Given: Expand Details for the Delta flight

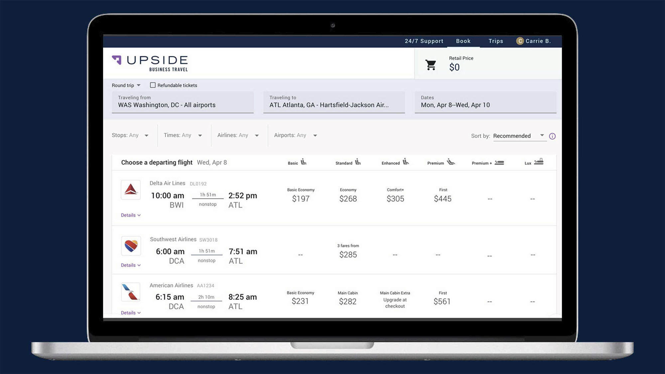Looking at the screenshot, I should point(131,215).
